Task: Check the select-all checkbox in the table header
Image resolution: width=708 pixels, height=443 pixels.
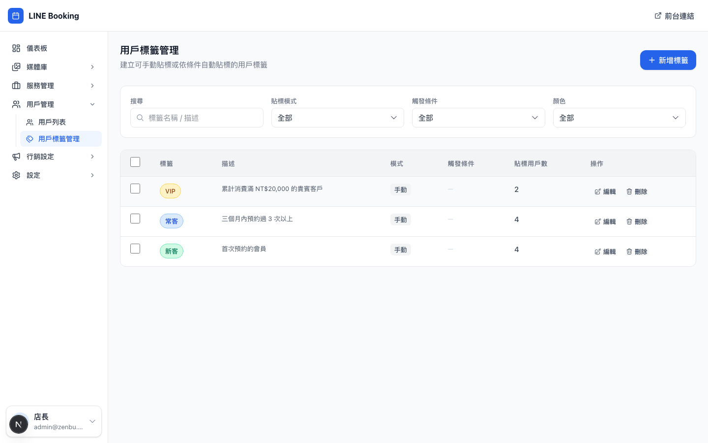Action: (135, 162)
